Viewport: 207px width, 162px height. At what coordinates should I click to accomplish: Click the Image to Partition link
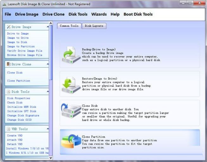(21, 47)
